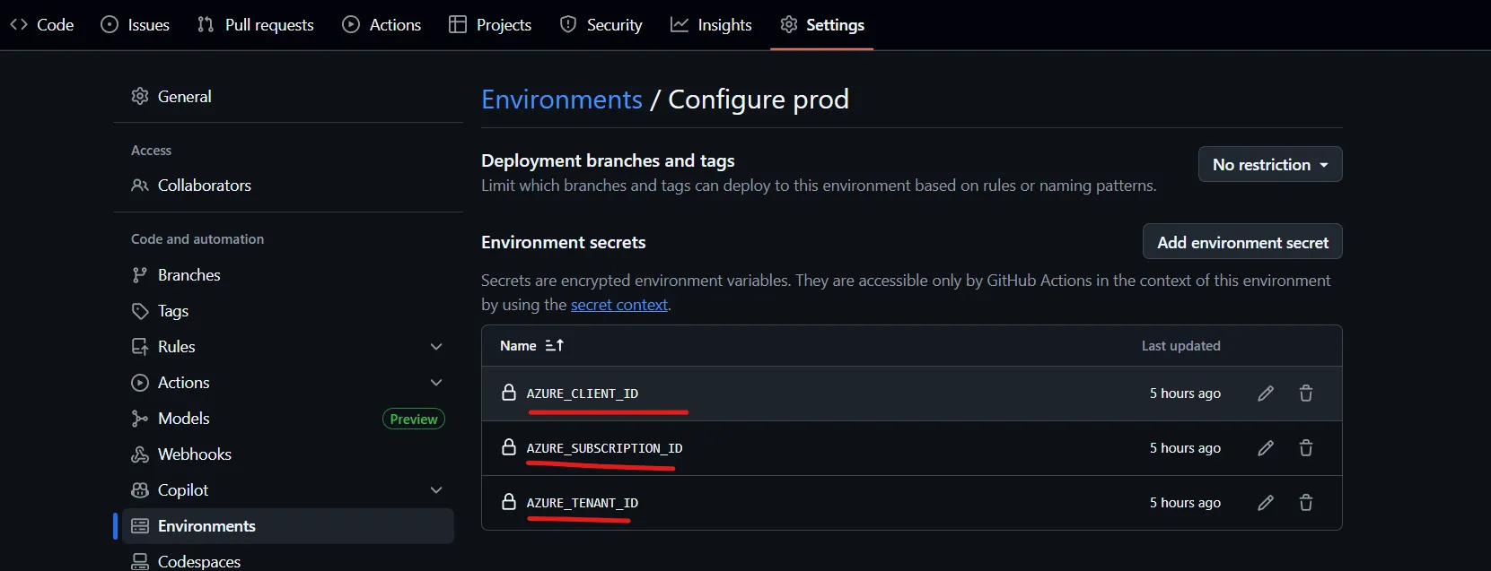Click the Rules icon in sidebar

pos(140,347)
